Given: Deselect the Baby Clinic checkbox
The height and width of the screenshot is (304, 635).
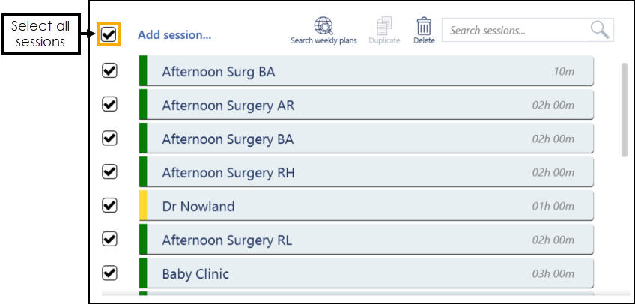Looking at the screenshot, I should pyautogui.click(x=109, y=273).
